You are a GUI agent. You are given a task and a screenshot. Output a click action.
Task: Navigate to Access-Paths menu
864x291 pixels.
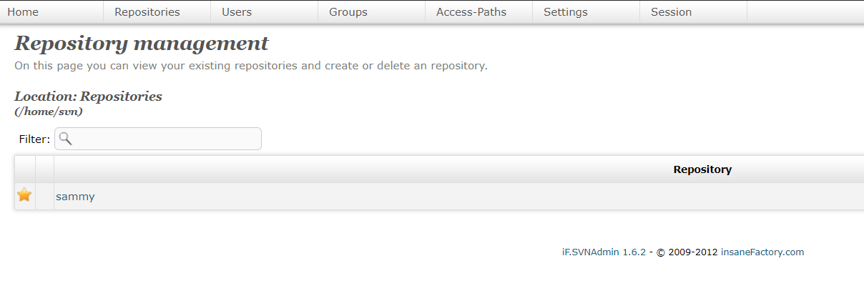[471, 12]
